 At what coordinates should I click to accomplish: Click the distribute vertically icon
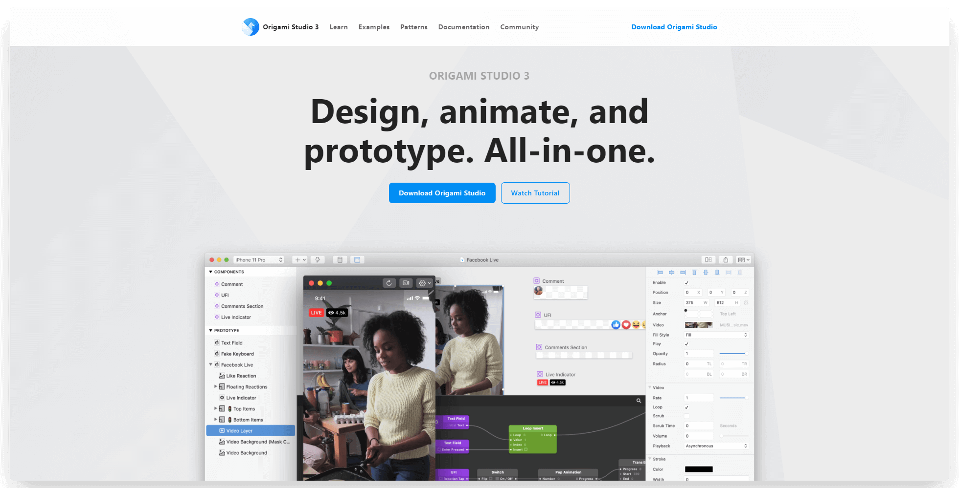pos(740,273)
